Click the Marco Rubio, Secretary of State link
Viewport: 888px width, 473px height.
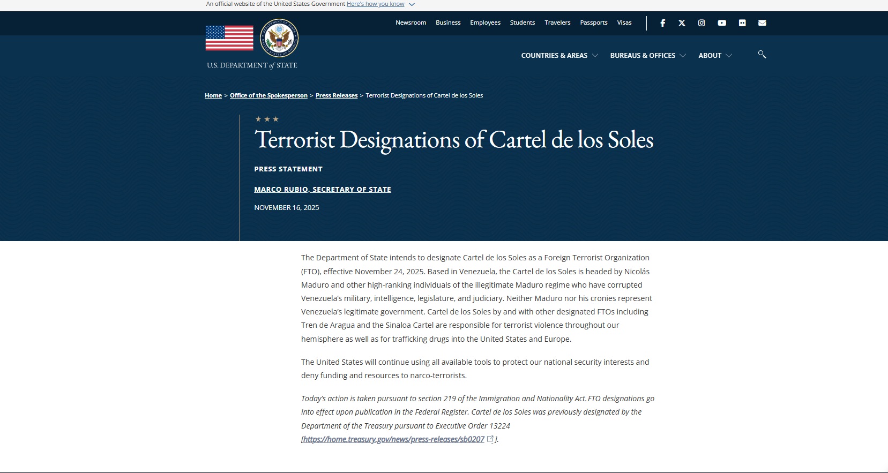coord(322,190)
